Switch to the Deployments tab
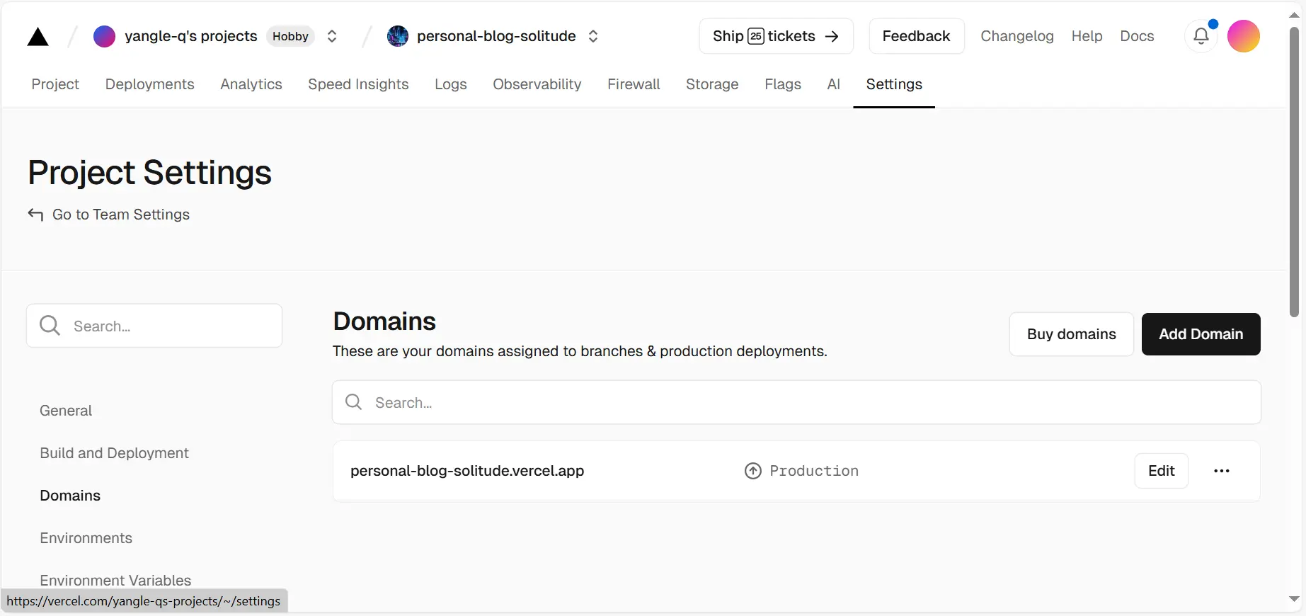 click(x=149, y=84)
